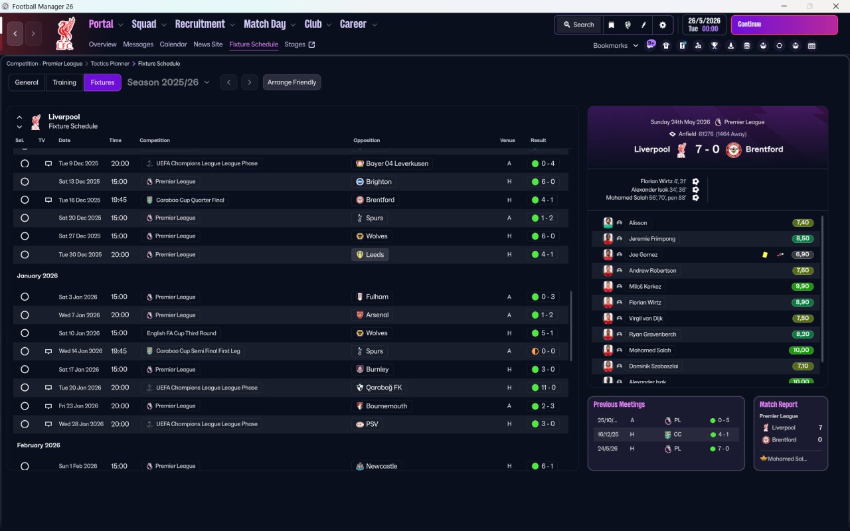The width and height of the screenshot is (850, 531).
Task: Click the shirt icon in the bookmarks bar
Action: 666,46
